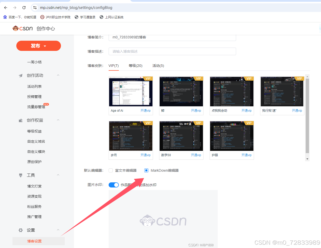Collapse the 创作活动 section chevron

[x=58, y=75]
